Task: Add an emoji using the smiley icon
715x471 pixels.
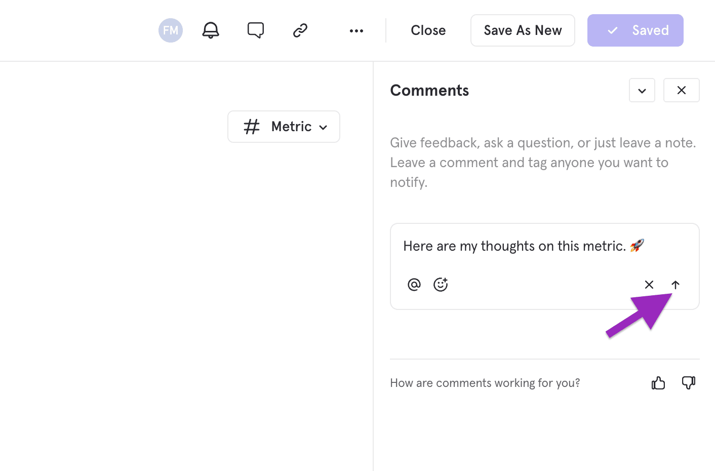Action: tap(441, 284)
